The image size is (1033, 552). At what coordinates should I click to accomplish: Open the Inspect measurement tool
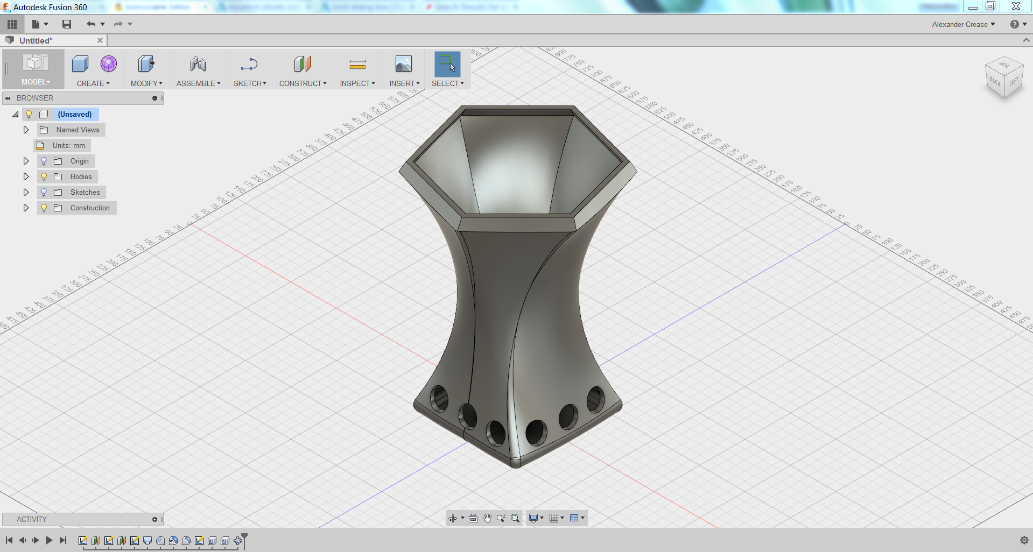coord(357,64)
